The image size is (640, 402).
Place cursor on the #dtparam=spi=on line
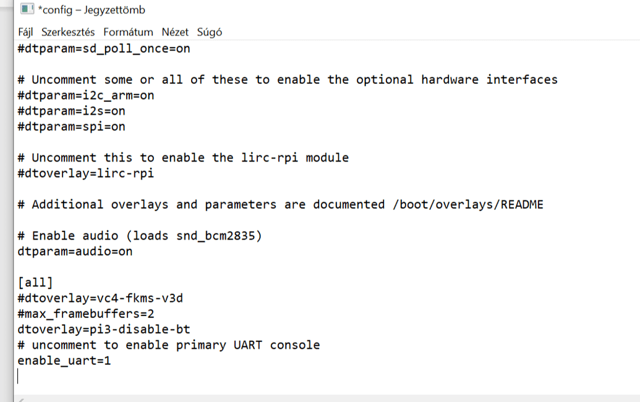point(71,127)
